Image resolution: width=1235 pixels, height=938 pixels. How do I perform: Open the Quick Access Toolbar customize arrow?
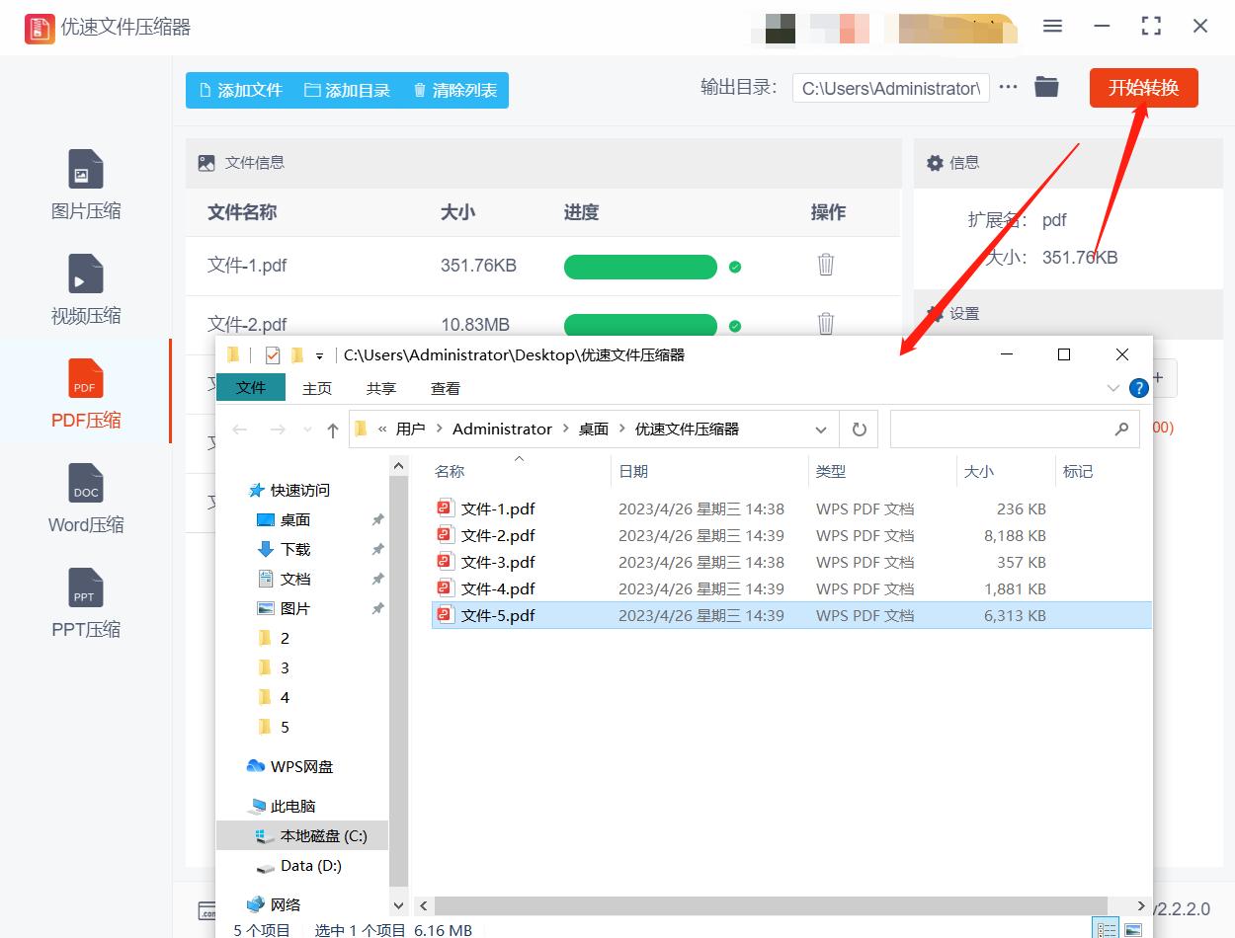pos(319,353)
